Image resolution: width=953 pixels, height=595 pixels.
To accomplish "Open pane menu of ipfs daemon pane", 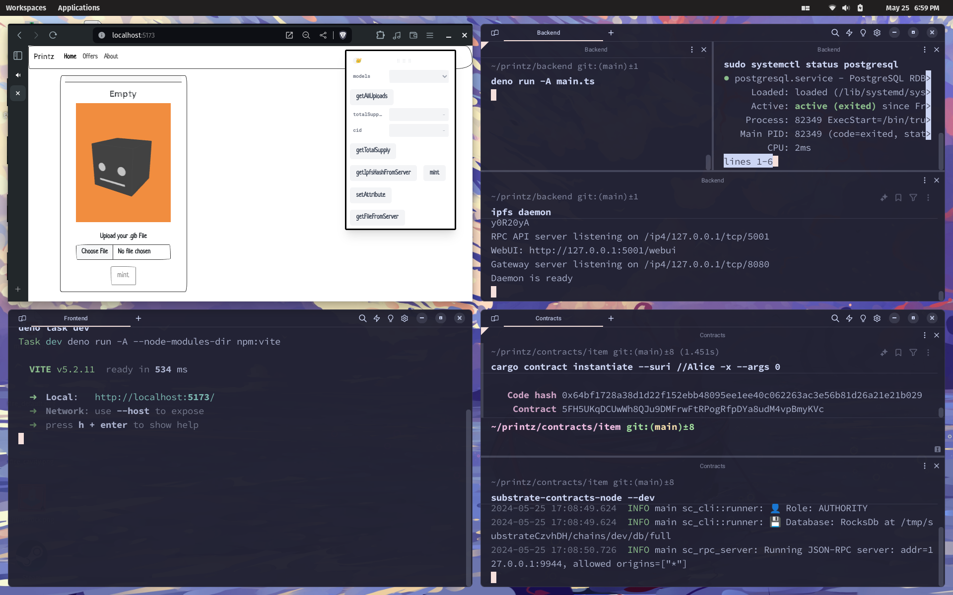I will point(924,180).
